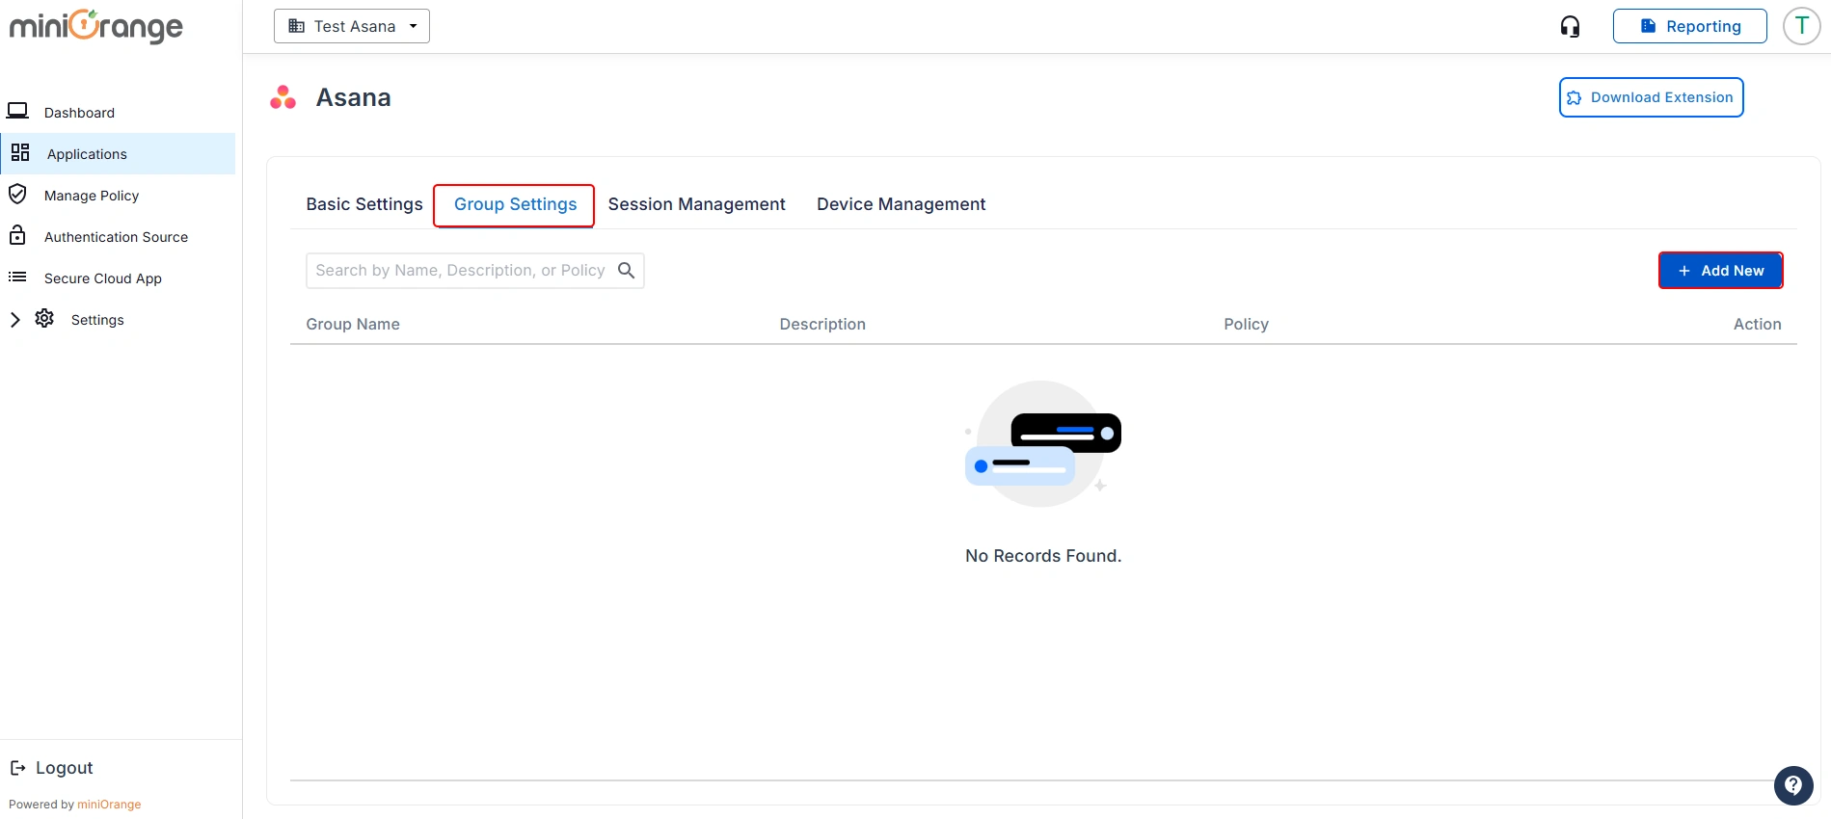Expand the Settings sidebar chevron
Image resolution: width=1831 pixels, height=819 pixels.
coord(14,319)
